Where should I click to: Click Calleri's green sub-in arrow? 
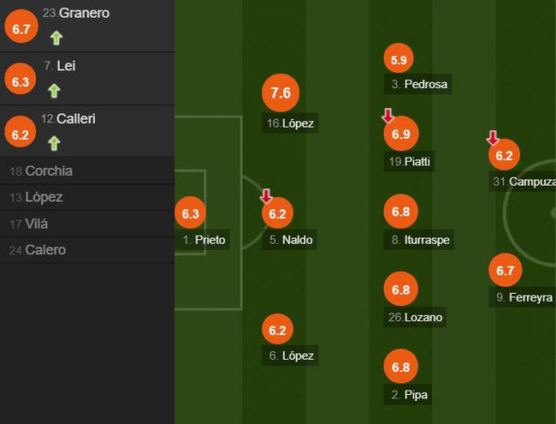pyautogui.click(x=56, y=143)
